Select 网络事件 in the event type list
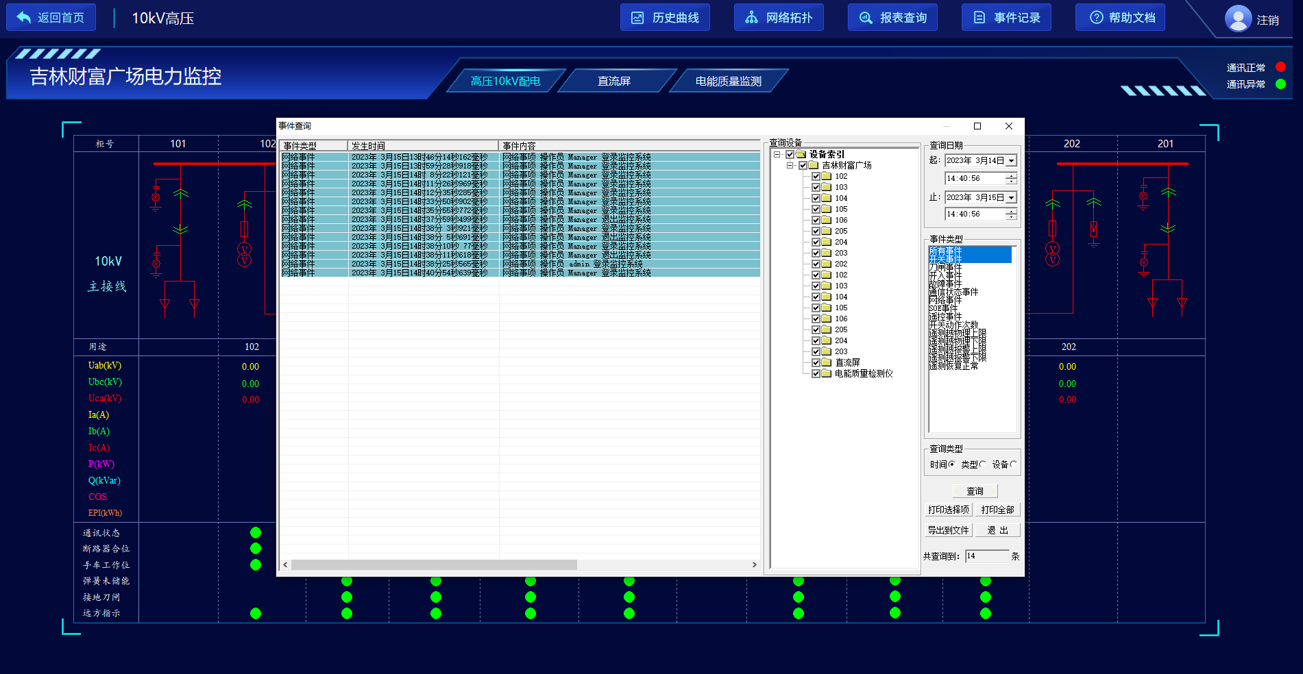 (945, 300)
